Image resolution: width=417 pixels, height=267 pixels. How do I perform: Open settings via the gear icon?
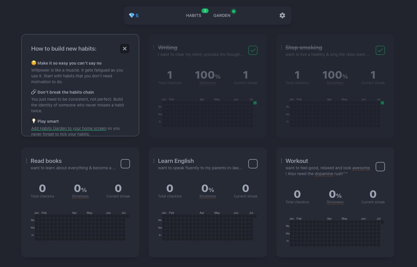(282, 15)
